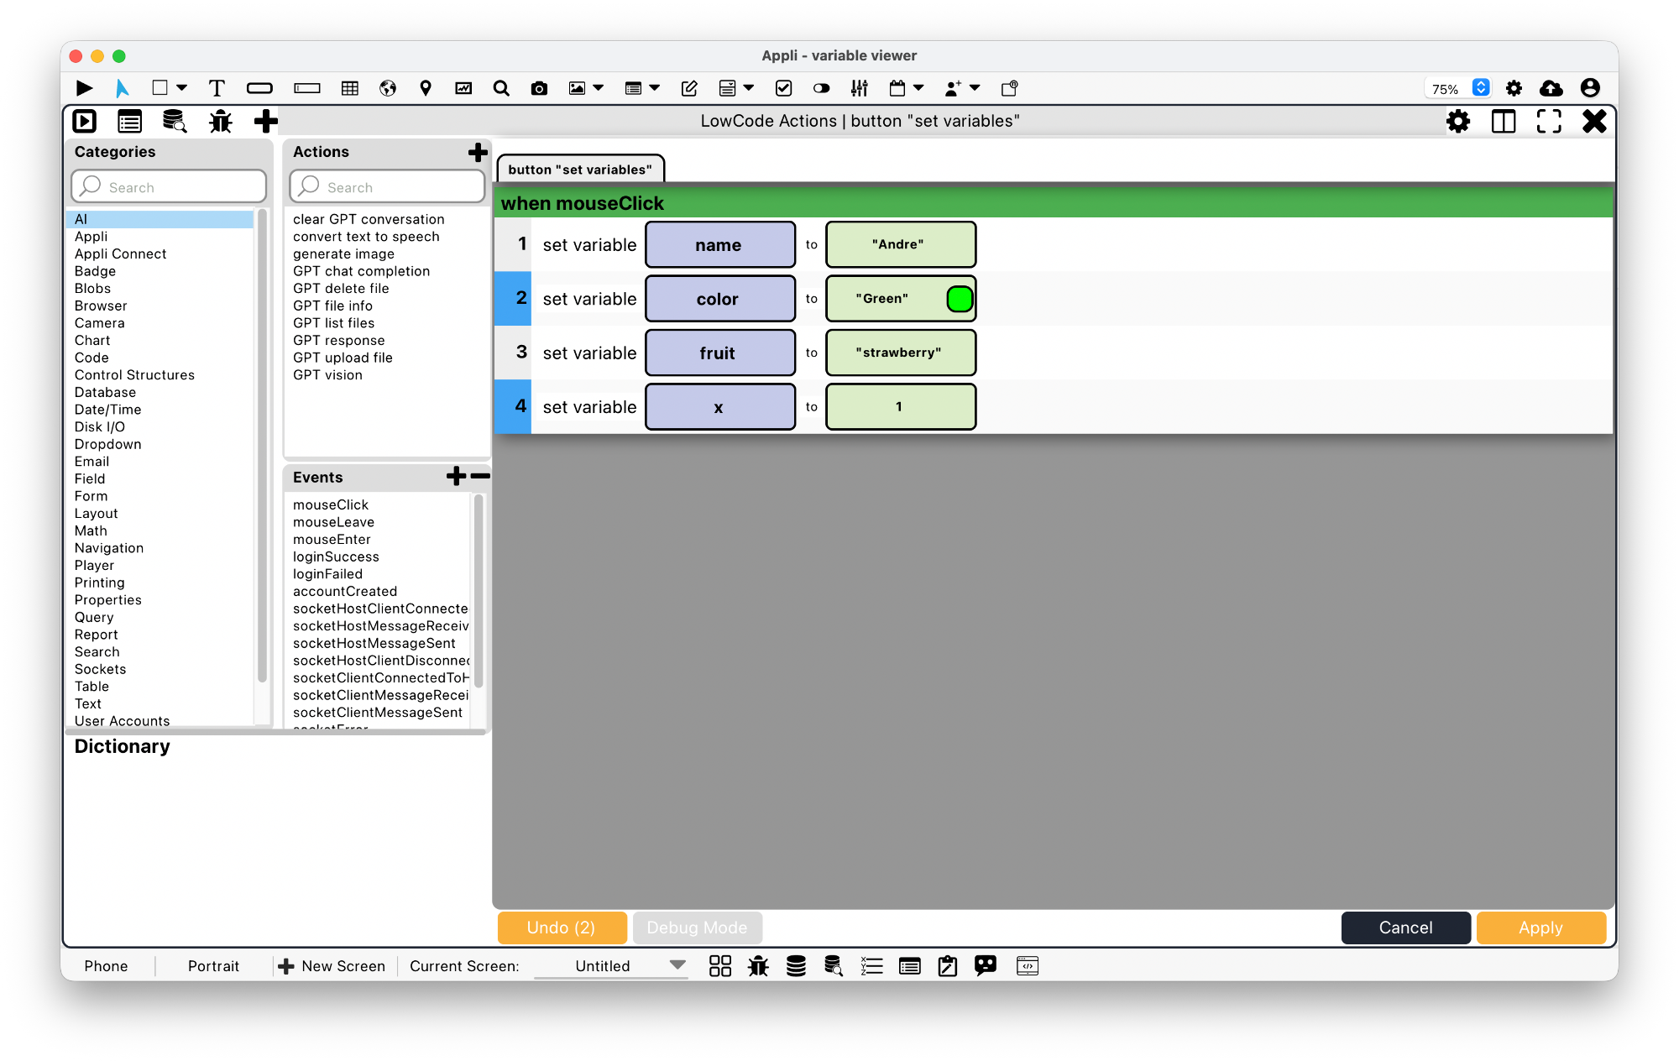Click the Actions search field

[387, 187]
